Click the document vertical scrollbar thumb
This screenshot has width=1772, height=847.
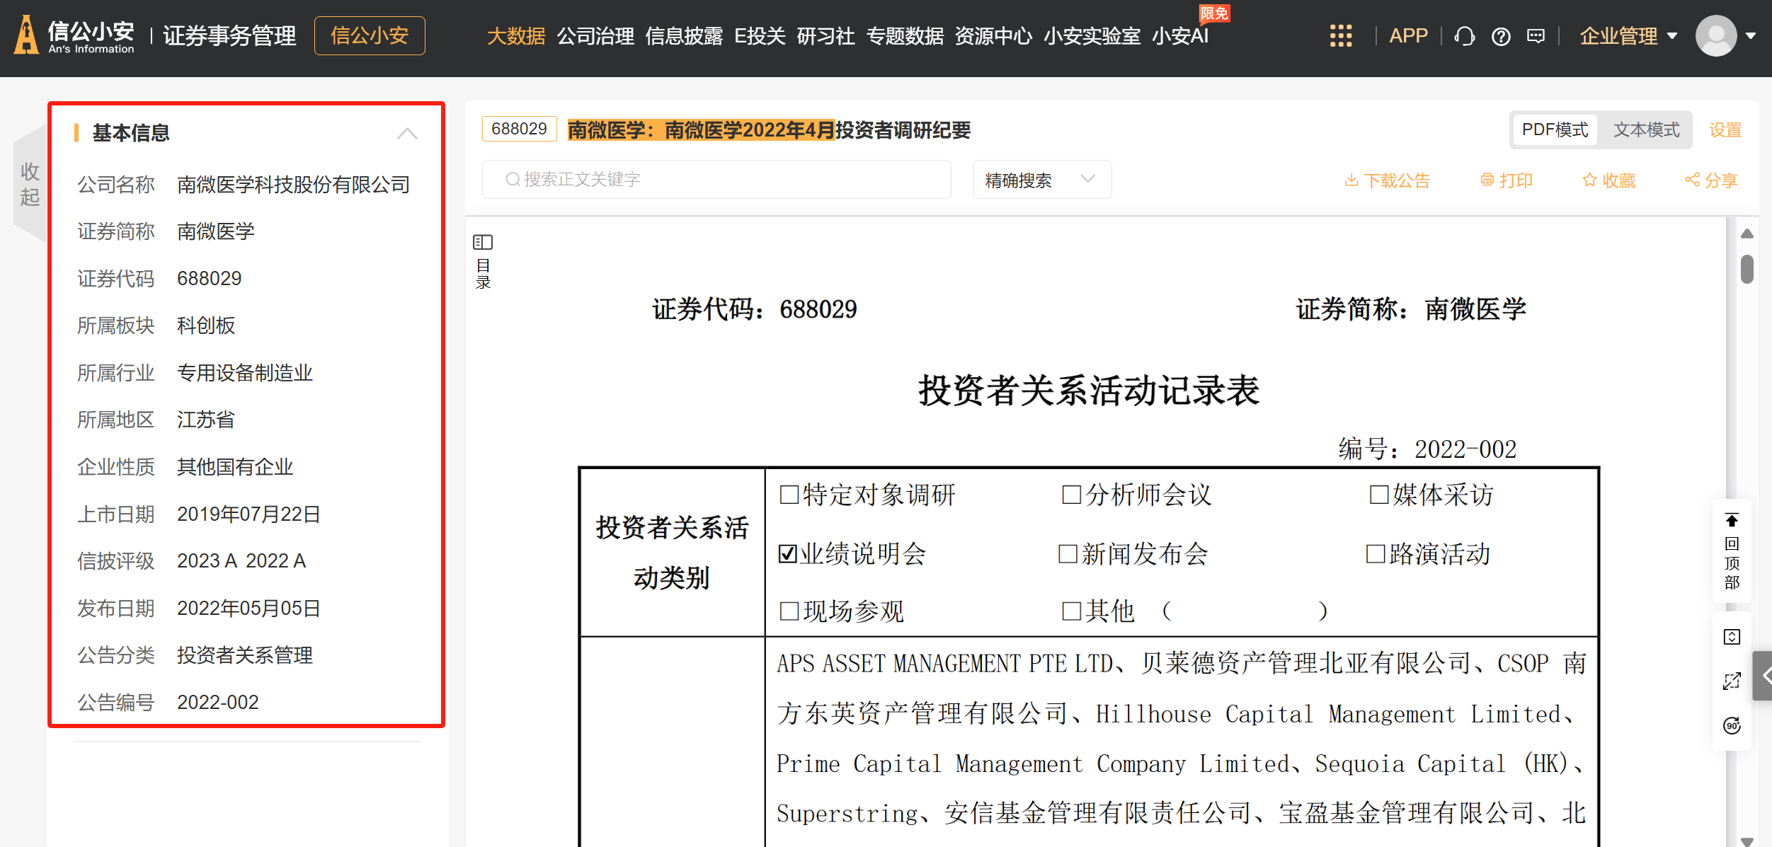coord(1747,269)
